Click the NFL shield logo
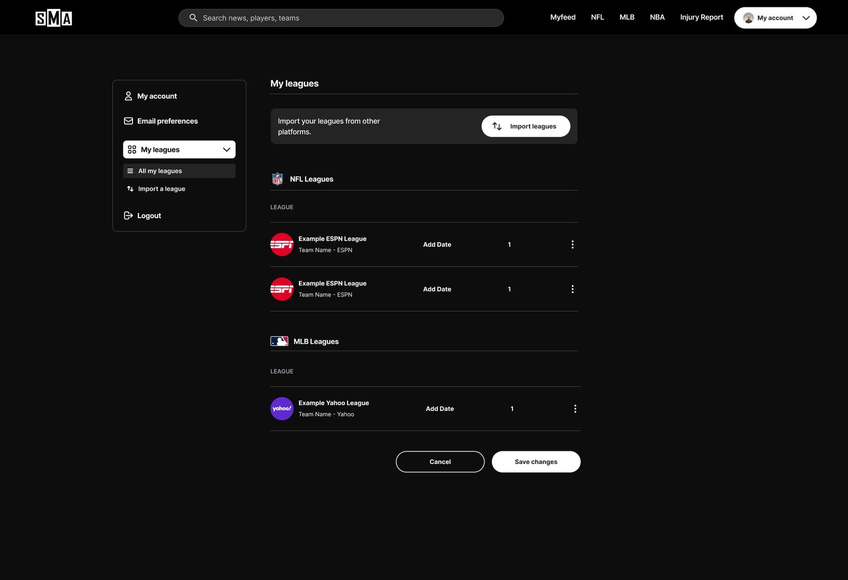The width and height of the screenshot is (848, 580). 277,179
